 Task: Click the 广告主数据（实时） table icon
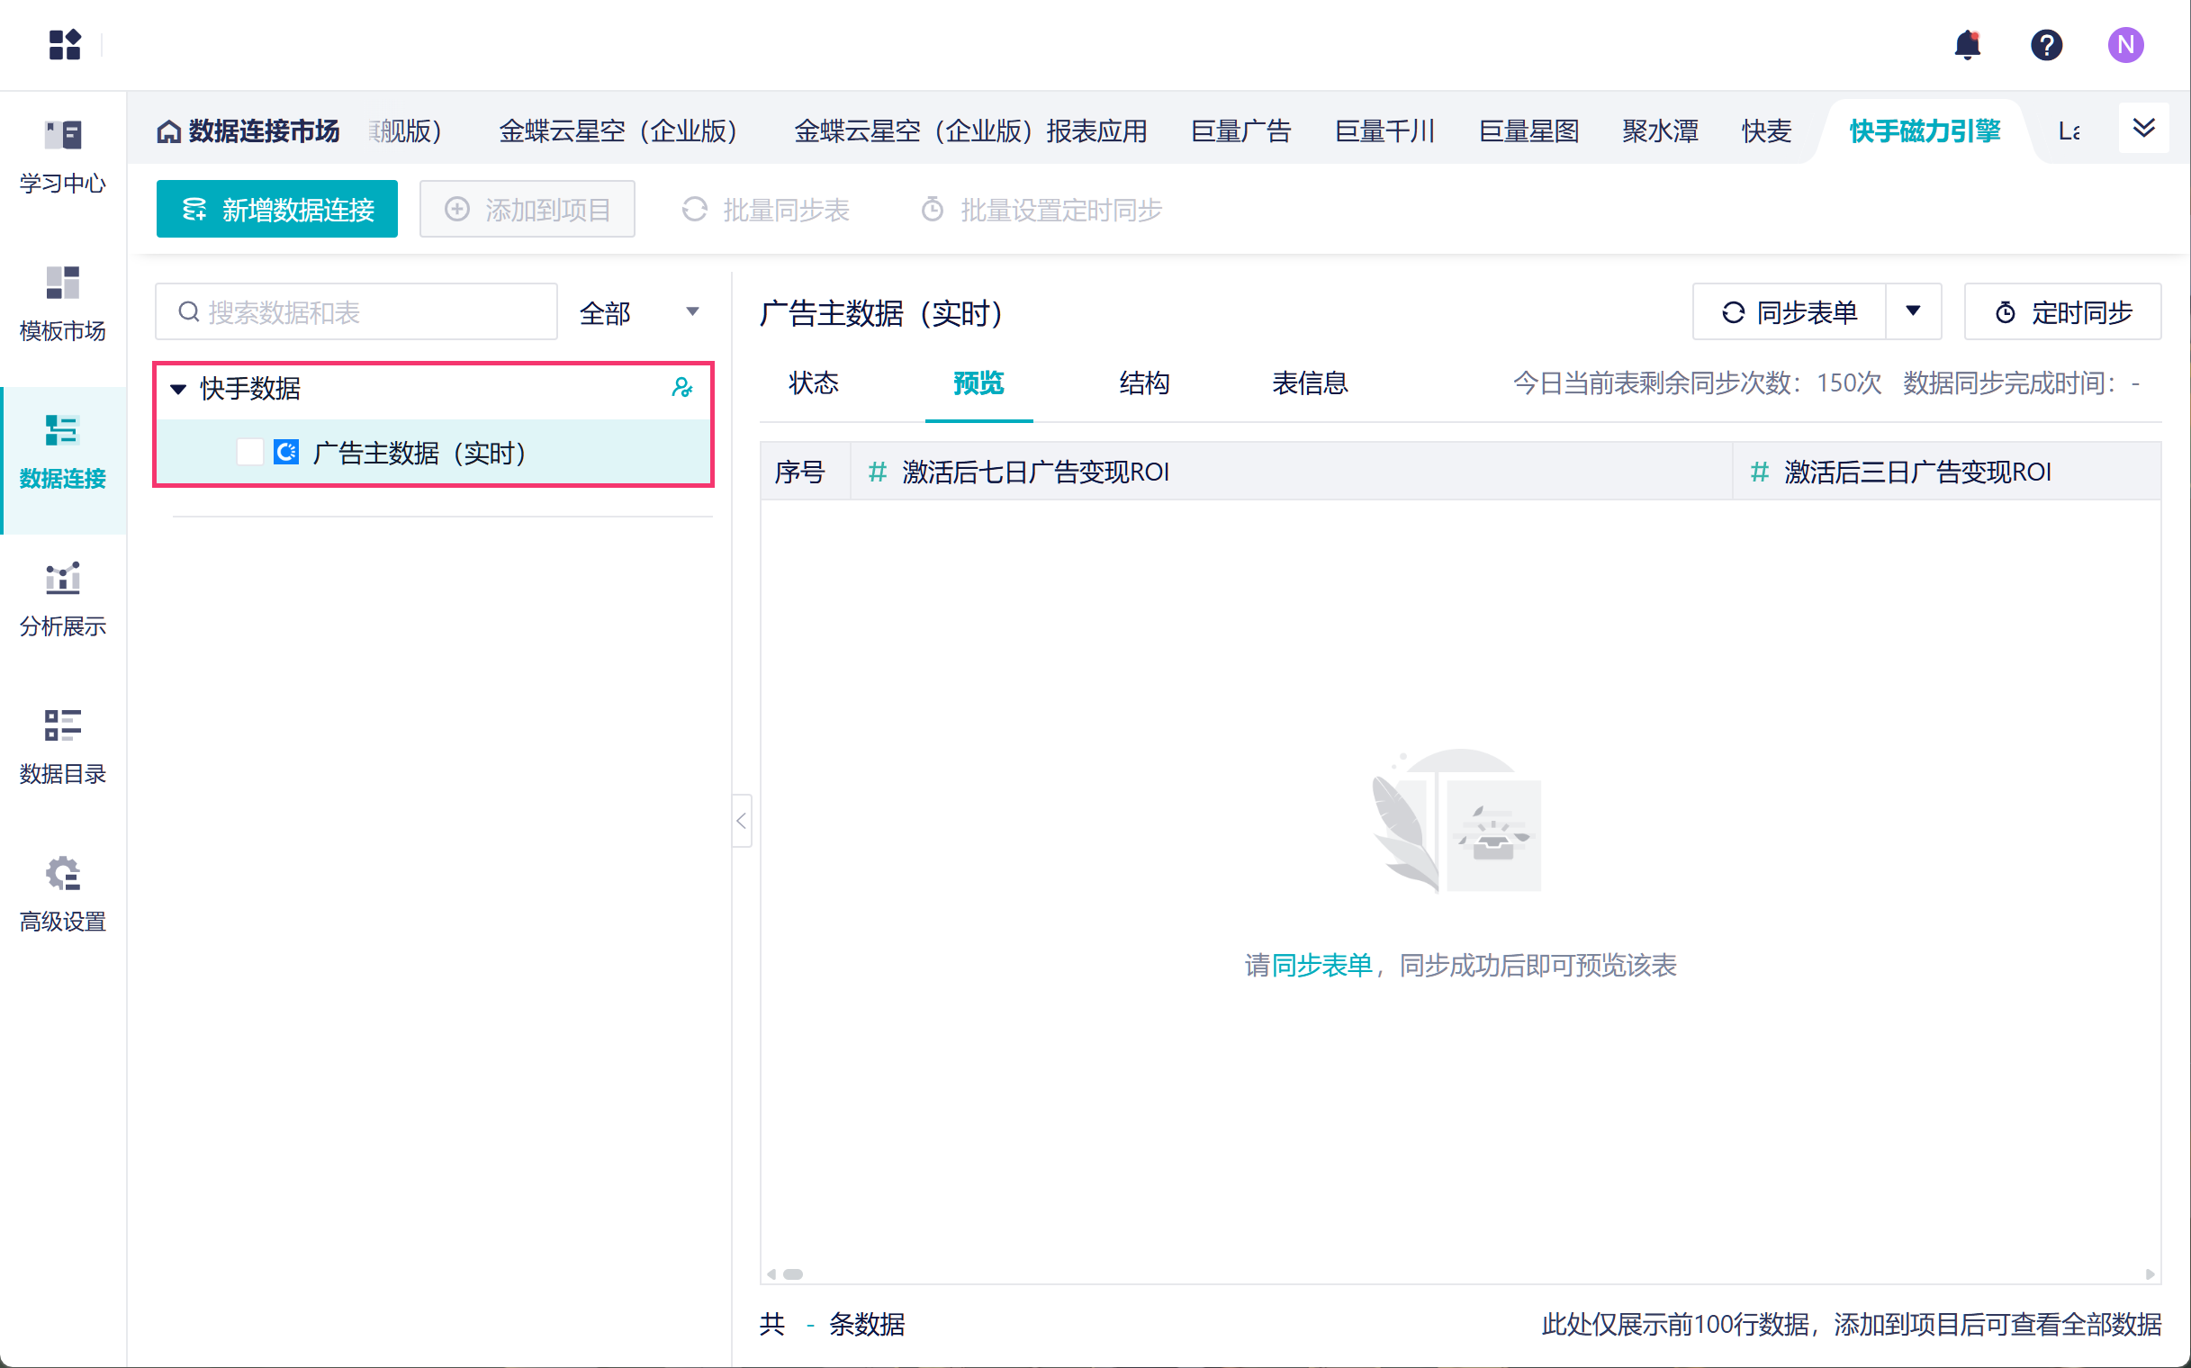[x=286, y=453]
